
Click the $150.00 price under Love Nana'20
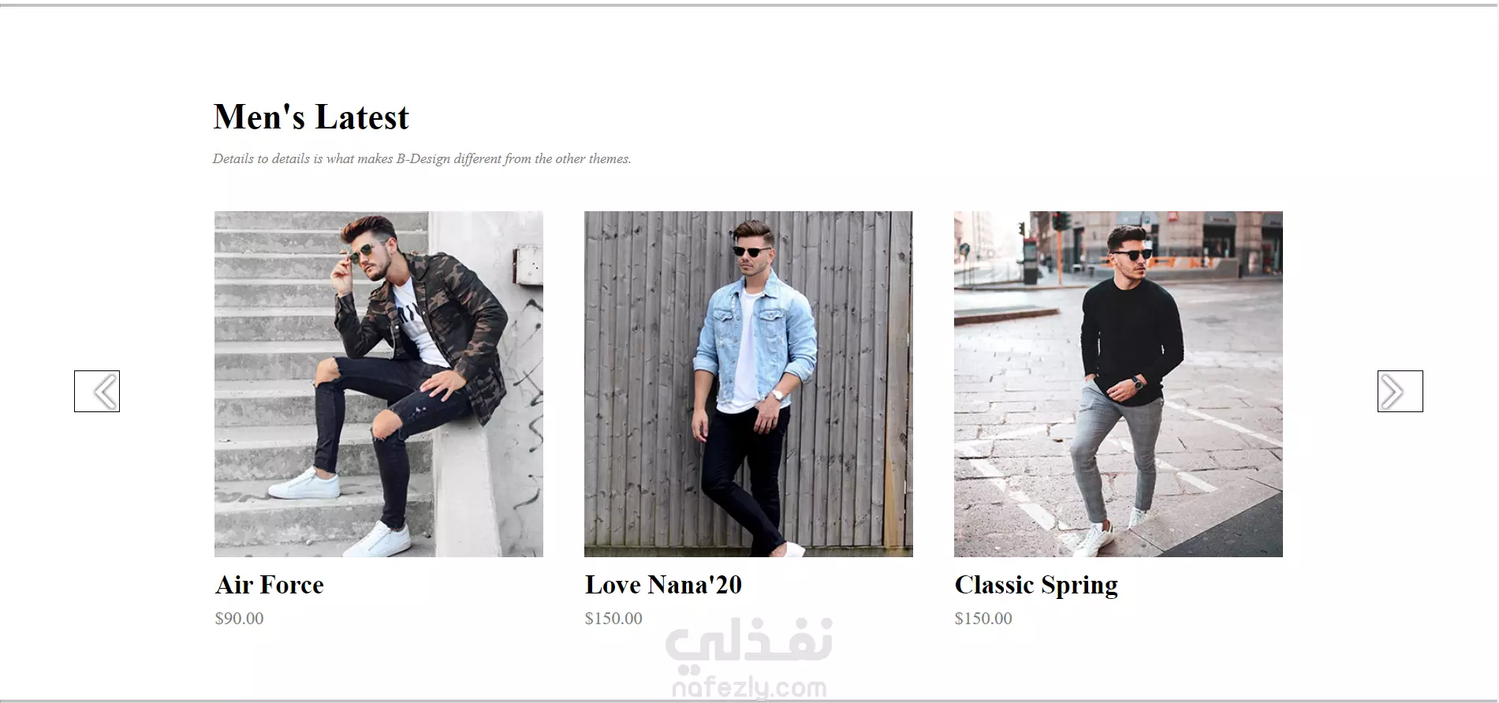coord(613,619)
